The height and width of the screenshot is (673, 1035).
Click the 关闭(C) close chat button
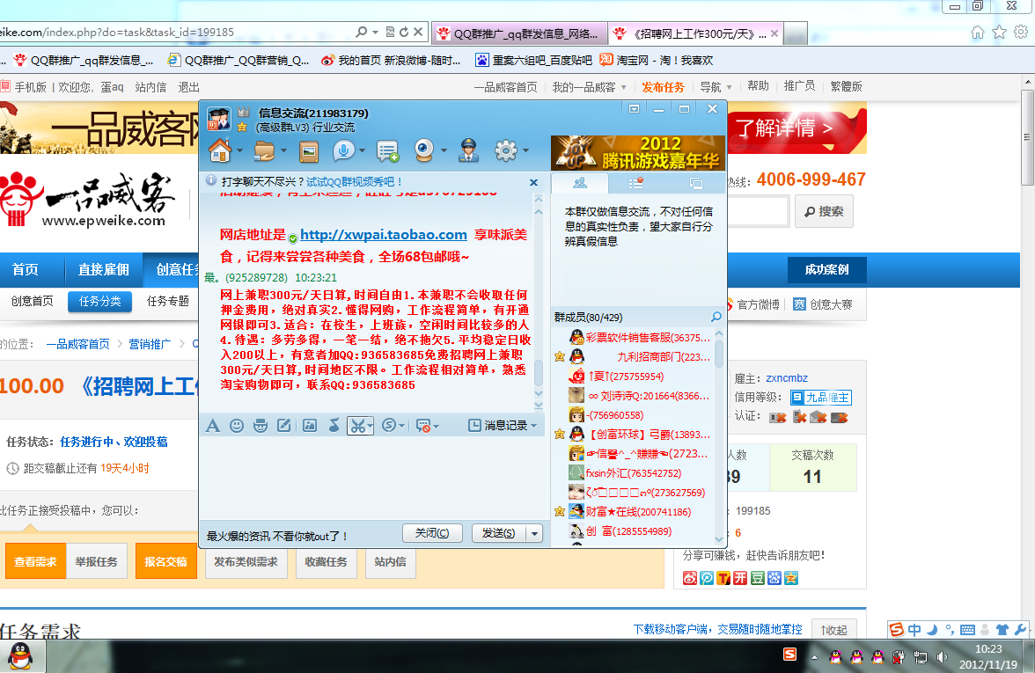[x=432, y=533]
